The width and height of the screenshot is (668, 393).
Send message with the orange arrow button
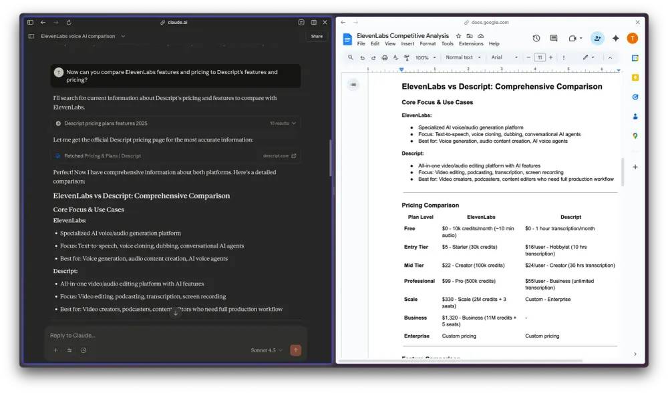[x=295, y=350]
